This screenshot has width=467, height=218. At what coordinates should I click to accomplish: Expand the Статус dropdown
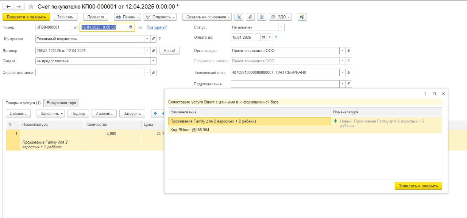[x=281, y=27]
